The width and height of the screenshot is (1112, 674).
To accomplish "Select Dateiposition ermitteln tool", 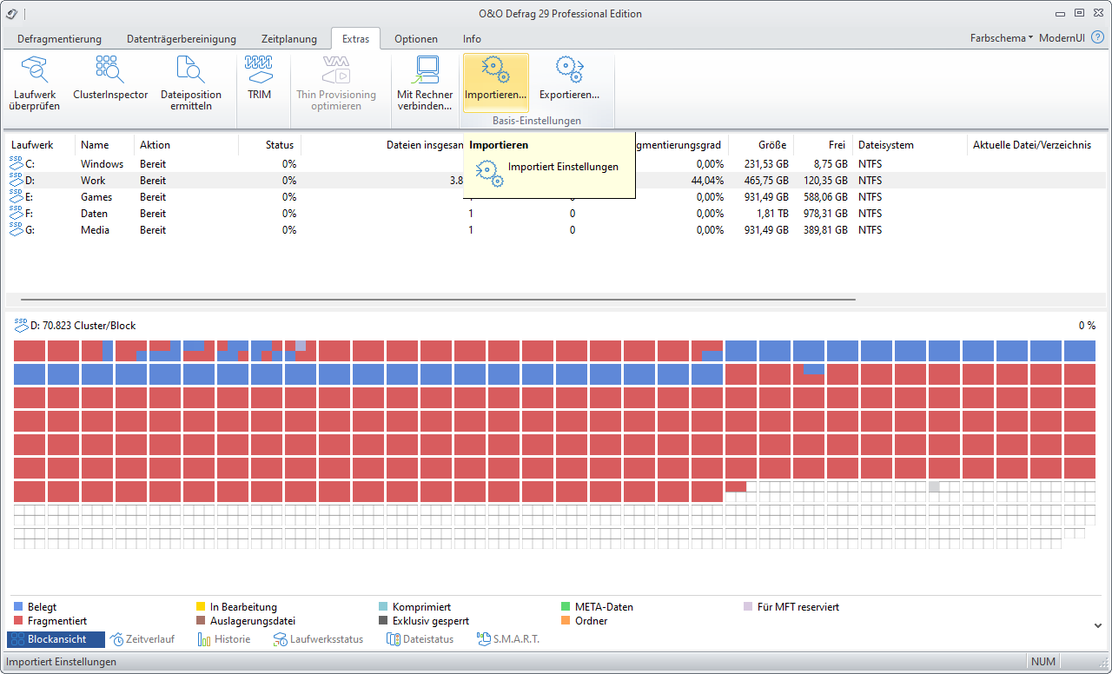I will [x=191, y=83].
